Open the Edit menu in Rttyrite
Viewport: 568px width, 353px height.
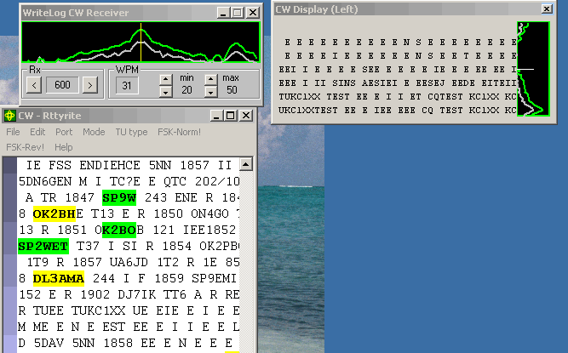pyautogui.click(x=37, y=132)
